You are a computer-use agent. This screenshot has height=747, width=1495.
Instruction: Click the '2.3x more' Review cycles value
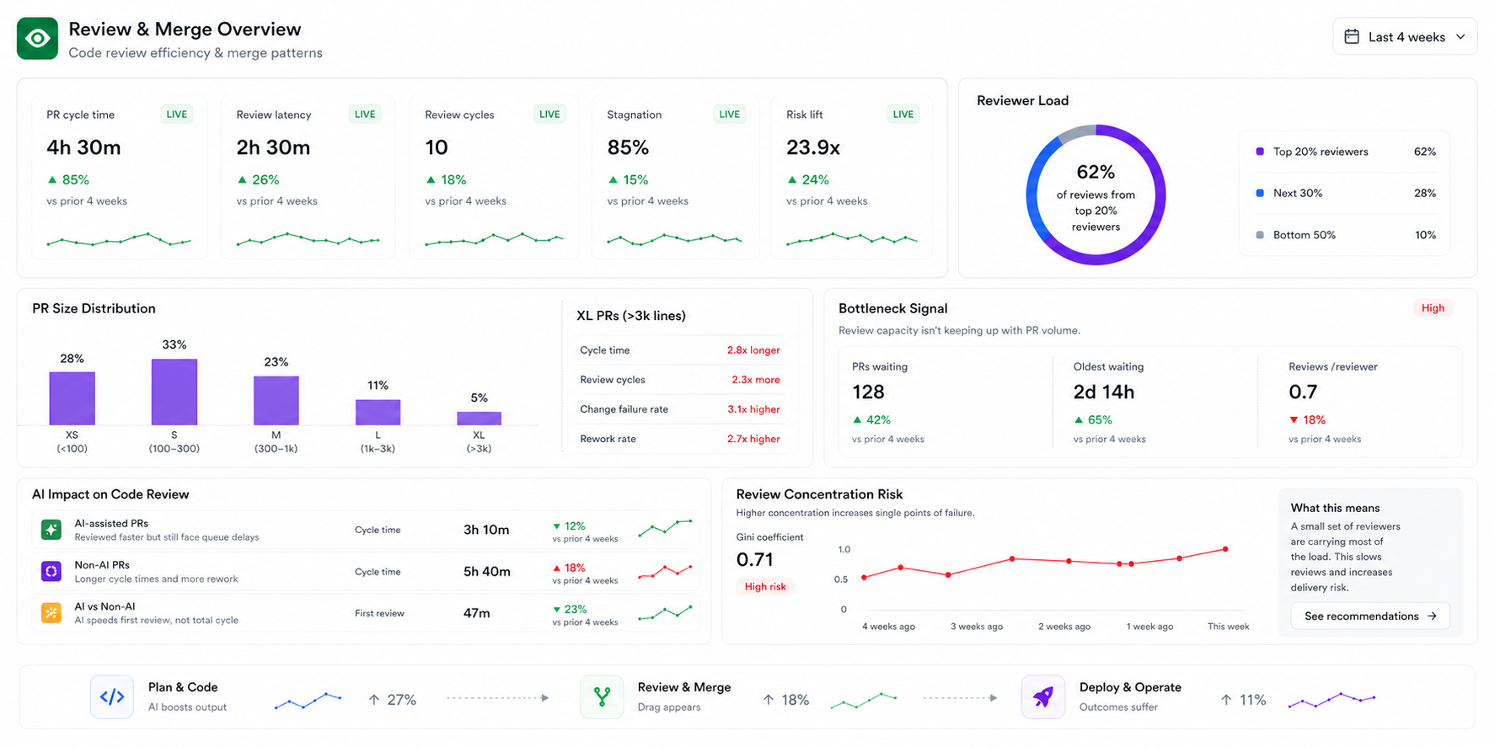coord(756,380)
